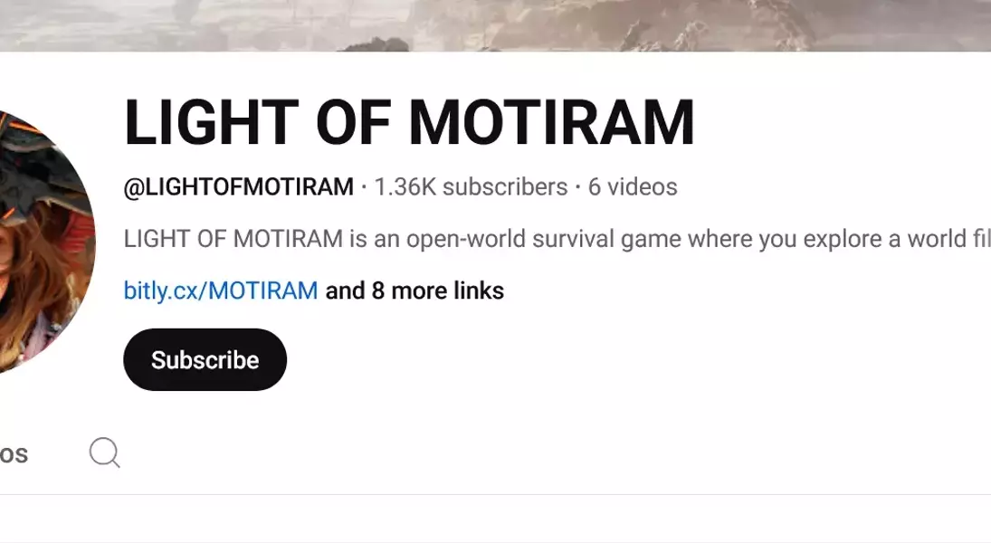Click the word "MOTIRAM" in the large heading
The height and width of the screenshot is (543, 991).
point(551,123)
